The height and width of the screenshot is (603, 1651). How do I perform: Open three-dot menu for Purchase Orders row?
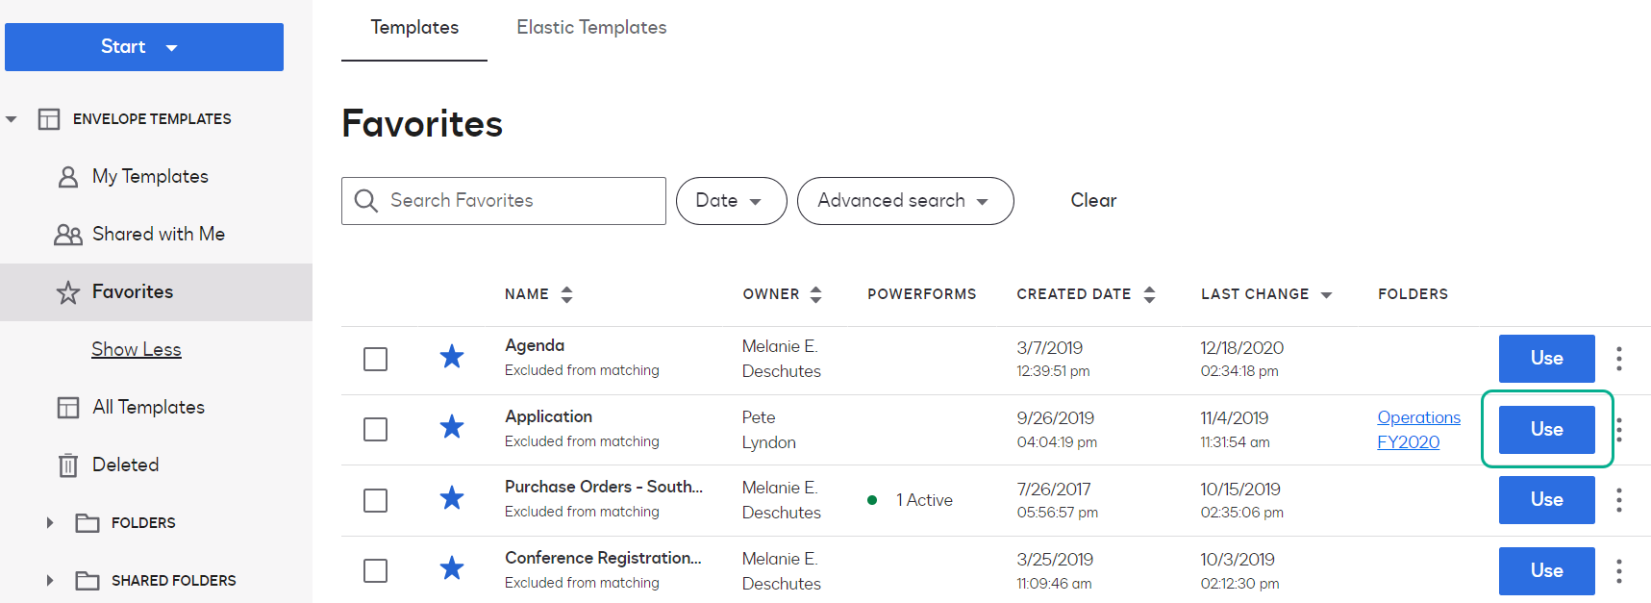[1619, 500]
